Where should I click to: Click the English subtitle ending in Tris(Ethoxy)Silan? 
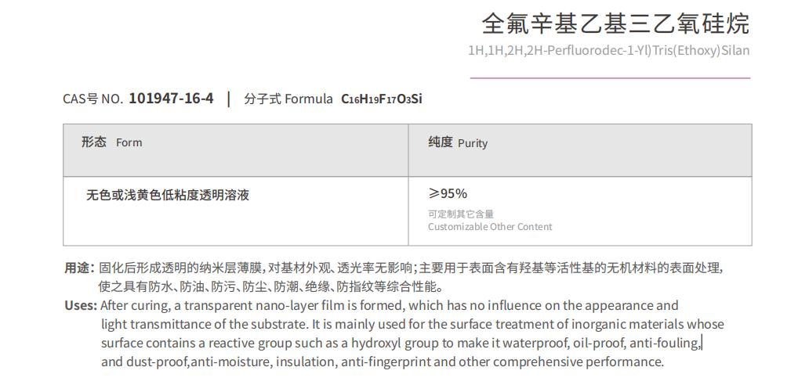[608, 51]
